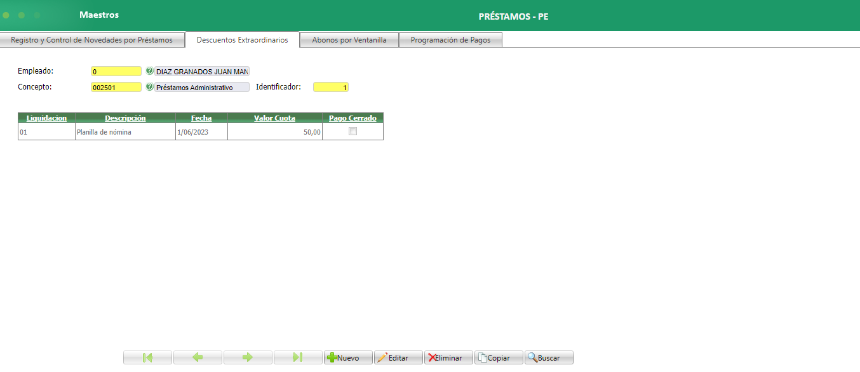Open search with Buscar button
The height and width of the screenshot is (372, 860).
(549, 357)
